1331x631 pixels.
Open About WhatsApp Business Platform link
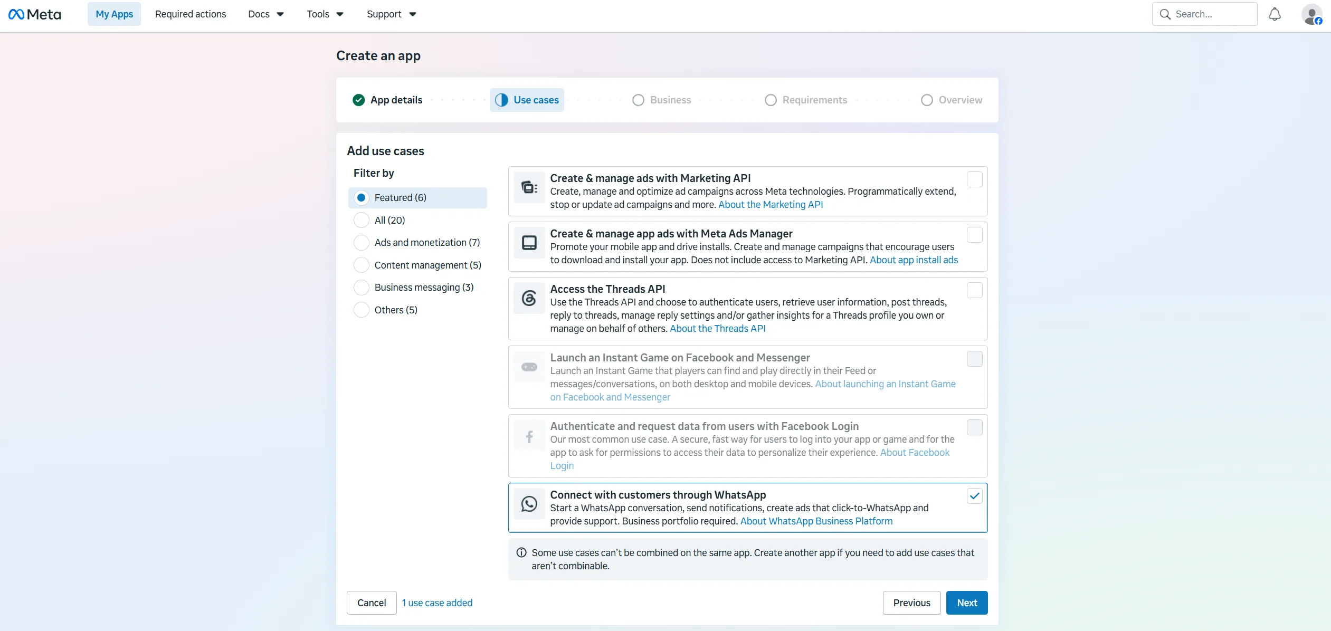pos(816,521)
